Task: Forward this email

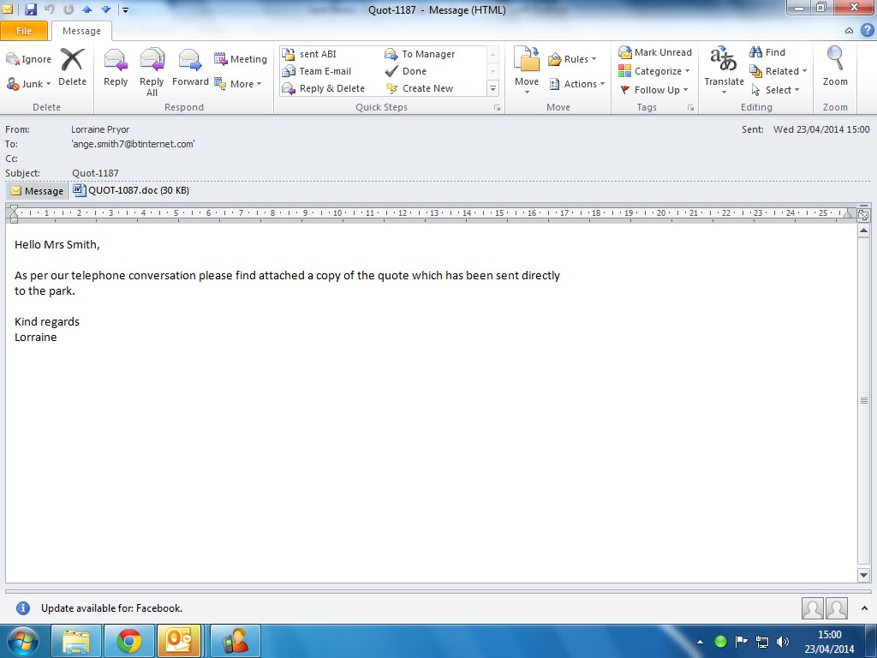Action: coord(190,68)
